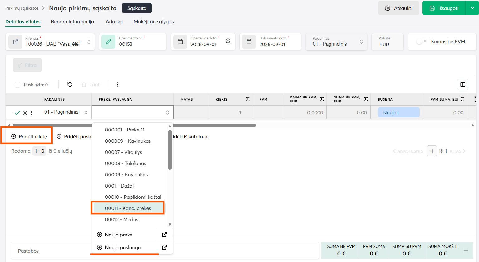Image resolution: width=479 pixels, height=262 pixels.
Task: Open the Operacijos data calendar icon
Action: tap(180, 42)
